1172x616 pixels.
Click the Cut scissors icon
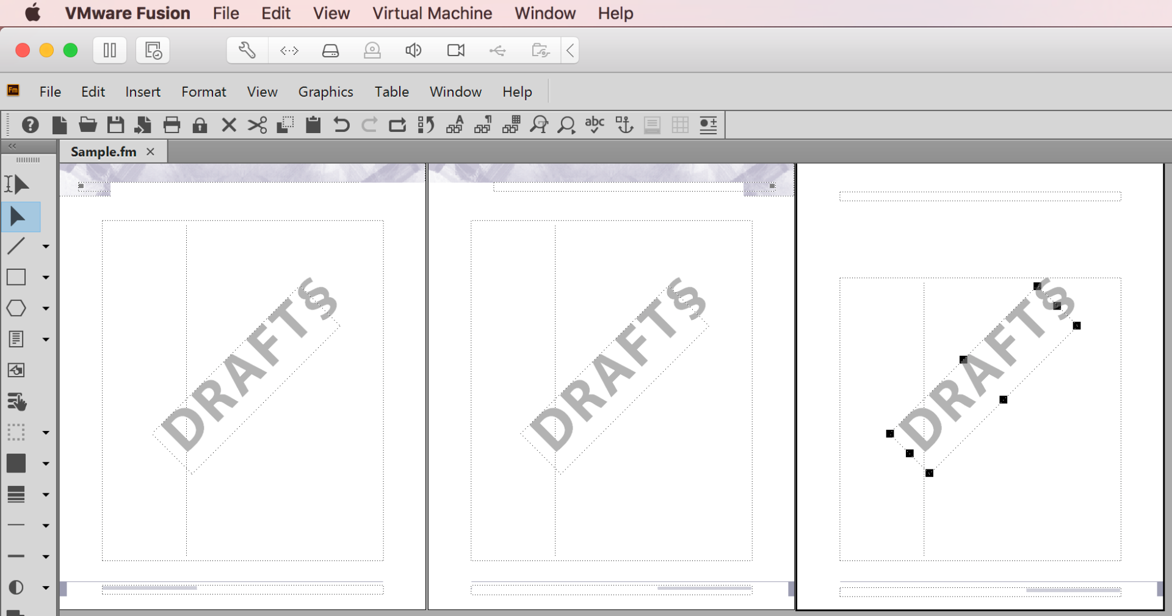[x=257, y=125]
